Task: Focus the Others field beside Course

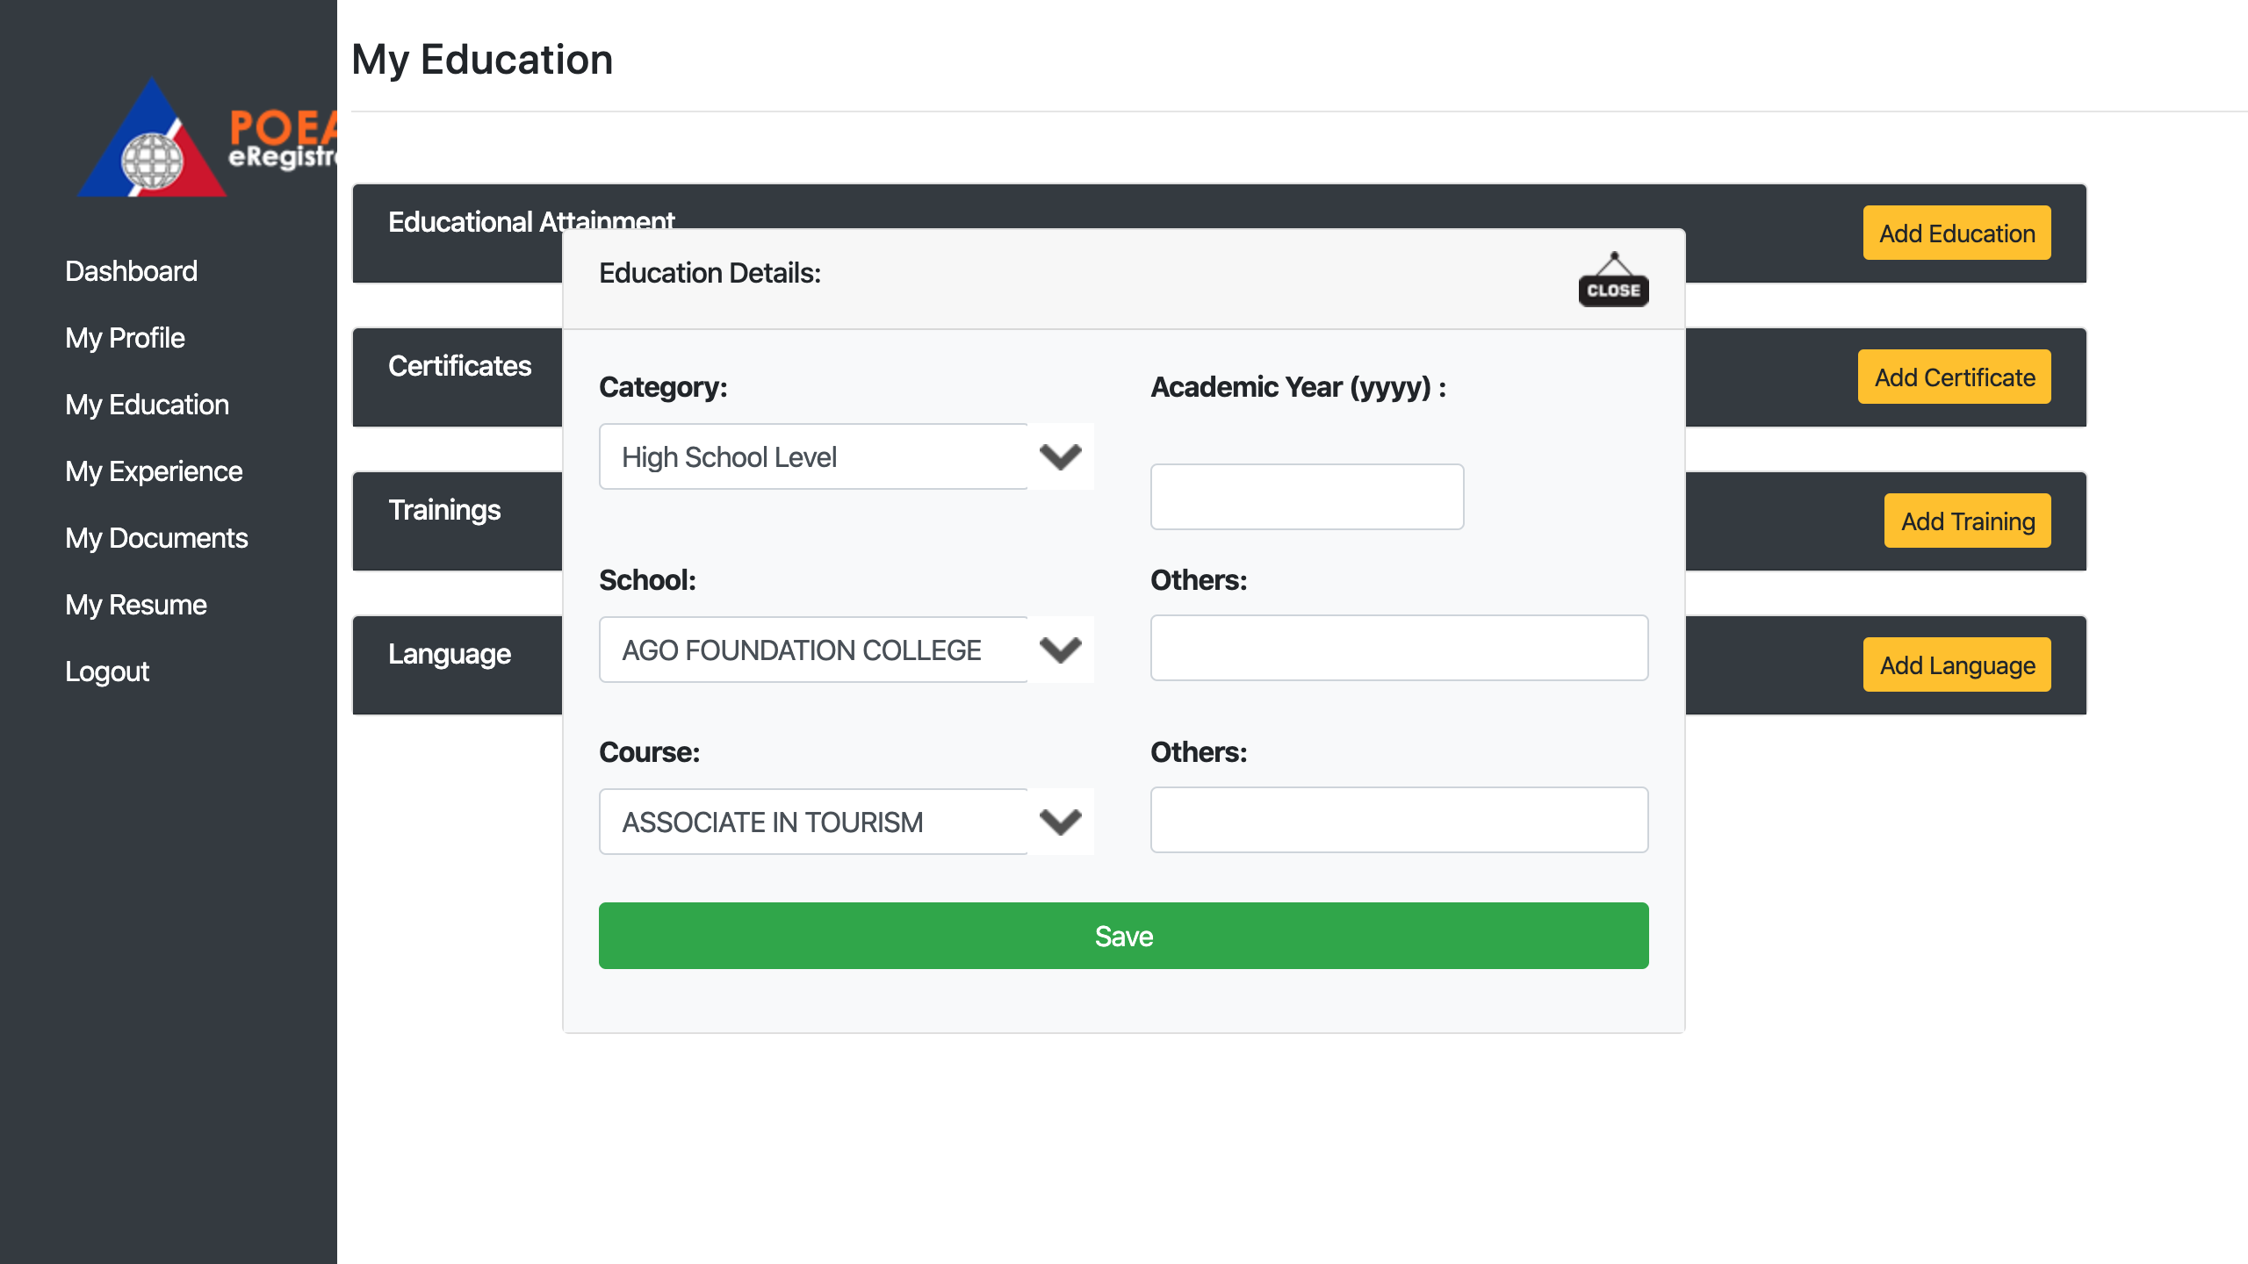Action: pos(1399,820)
